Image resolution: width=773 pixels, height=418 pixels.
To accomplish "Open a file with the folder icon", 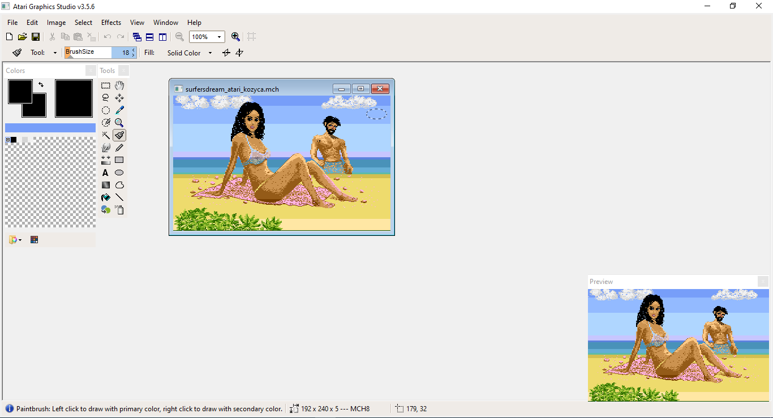I will pyautogui.click(x=22, y=37).
